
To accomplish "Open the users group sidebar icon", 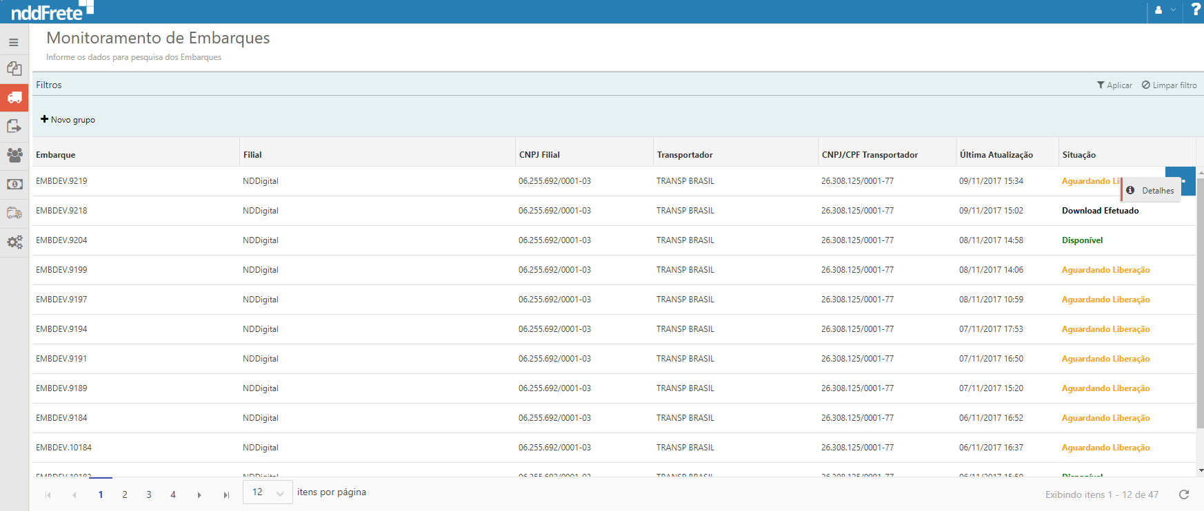I will click(x=14, y=155).
